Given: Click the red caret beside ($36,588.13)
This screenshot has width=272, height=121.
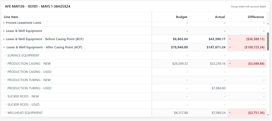Looking at the screenshot, I should point(230,39).
